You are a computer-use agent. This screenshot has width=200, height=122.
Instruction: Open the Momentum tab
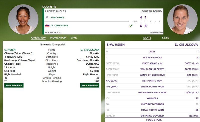pos(58,38)
